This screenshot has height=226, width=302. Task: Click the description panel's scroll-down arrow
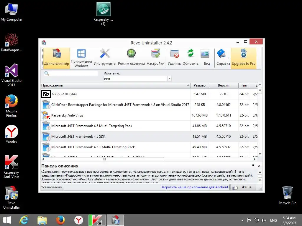260,180
